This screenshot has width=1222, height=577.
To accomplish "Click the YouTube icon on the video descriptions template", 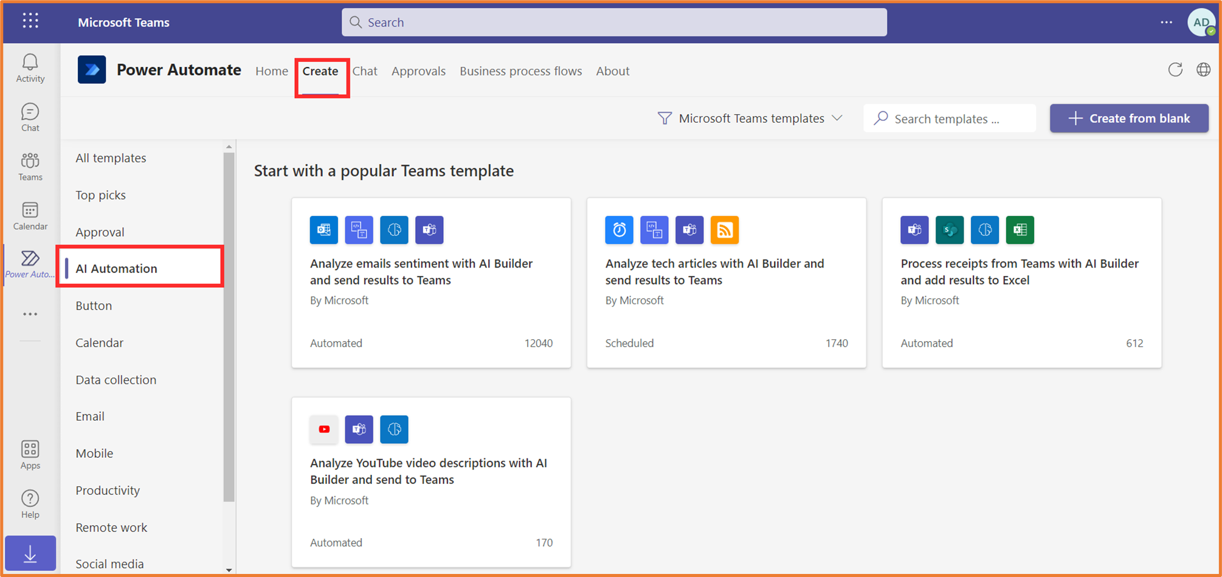I will click(x=323, y=429).
